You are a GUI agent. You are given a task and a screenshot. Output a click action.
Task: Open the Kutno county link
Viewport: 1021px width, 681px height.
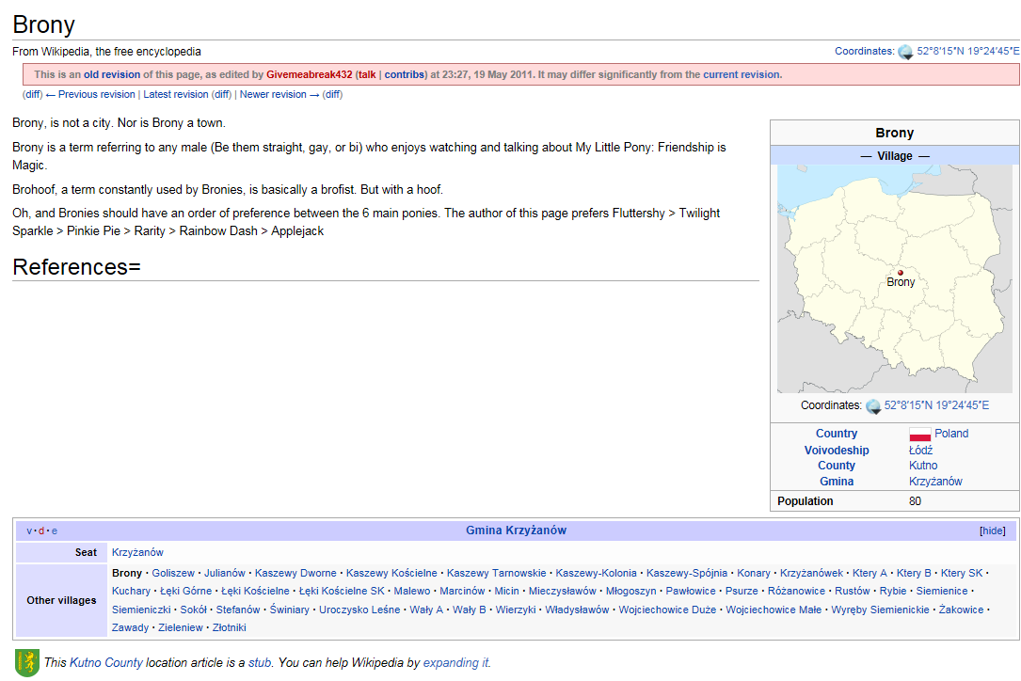tap(923, 466)
